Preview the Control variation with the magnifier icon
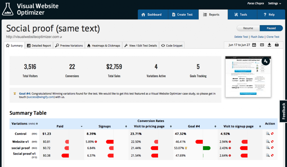The width and height of the screenshot is (287, 167). point(267,133)
